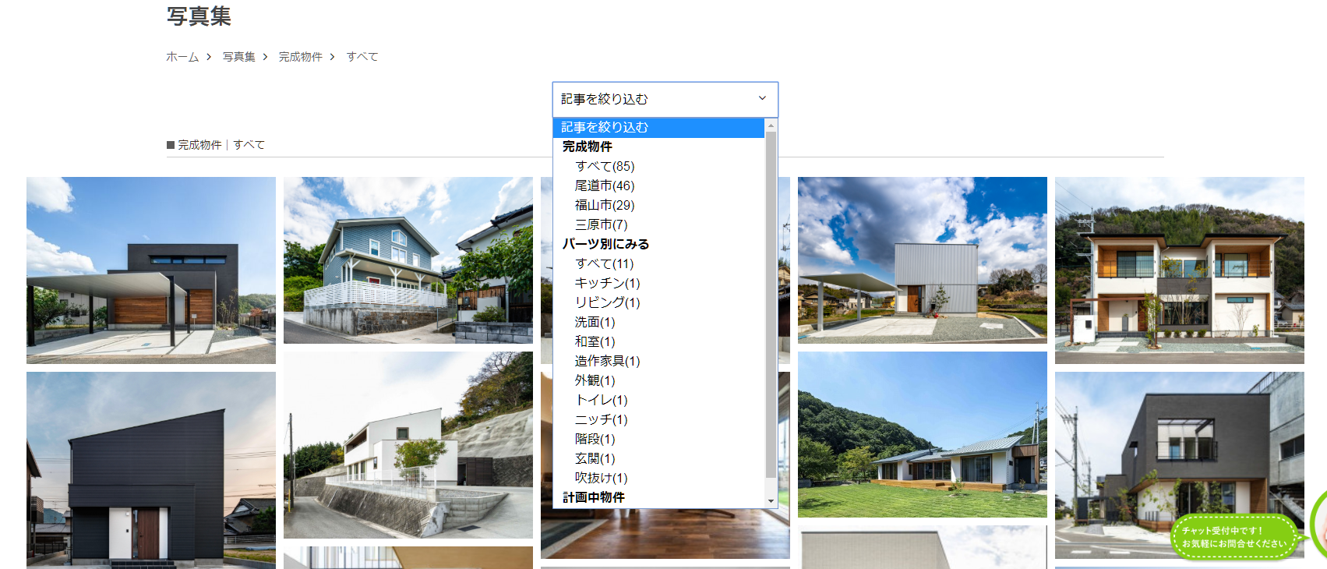Select 階段(1) option
This screenshot has height=569, width=1327.
pyautogui.click(x=659, y=439)
